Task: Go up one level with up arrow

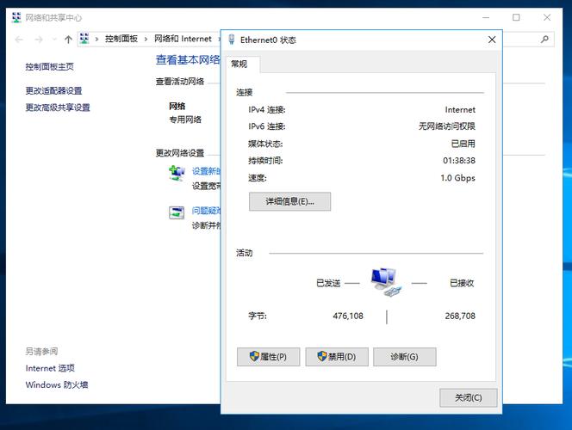Action: click(68, 40)
